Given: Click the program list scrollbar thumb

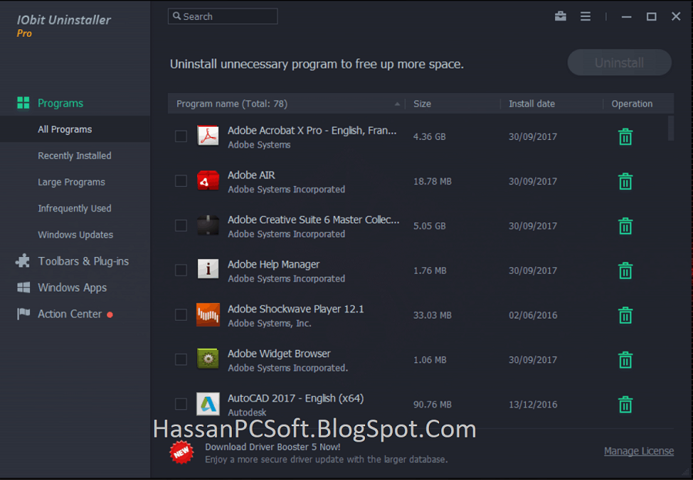Looking at the screenshot, I should click(x=671, y=128).
